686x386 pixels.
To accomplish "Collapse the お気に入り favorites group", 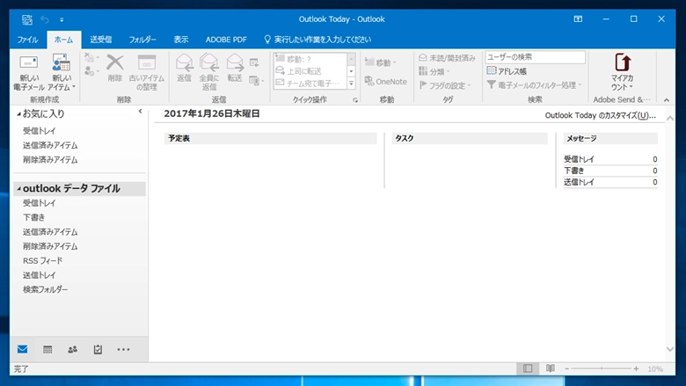I will tap(18, 114).
